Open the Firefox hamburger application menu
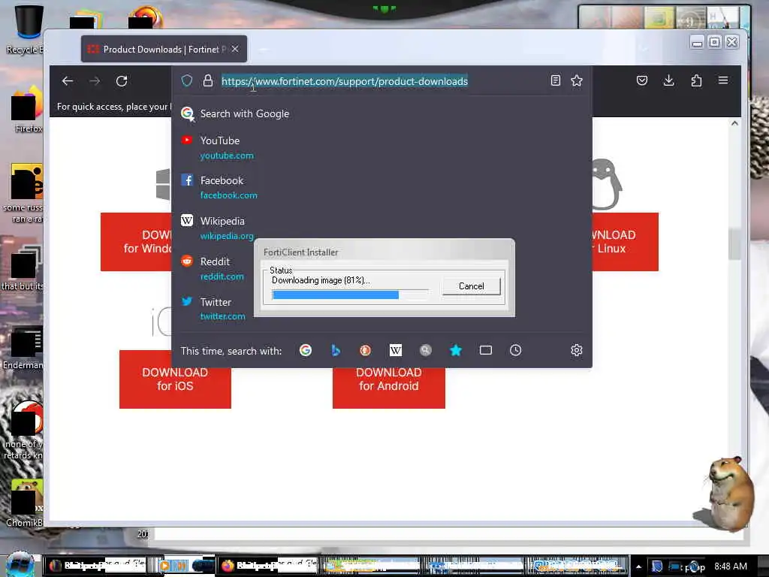The width and height of the screenshot is (769, 577). (723, 80)
